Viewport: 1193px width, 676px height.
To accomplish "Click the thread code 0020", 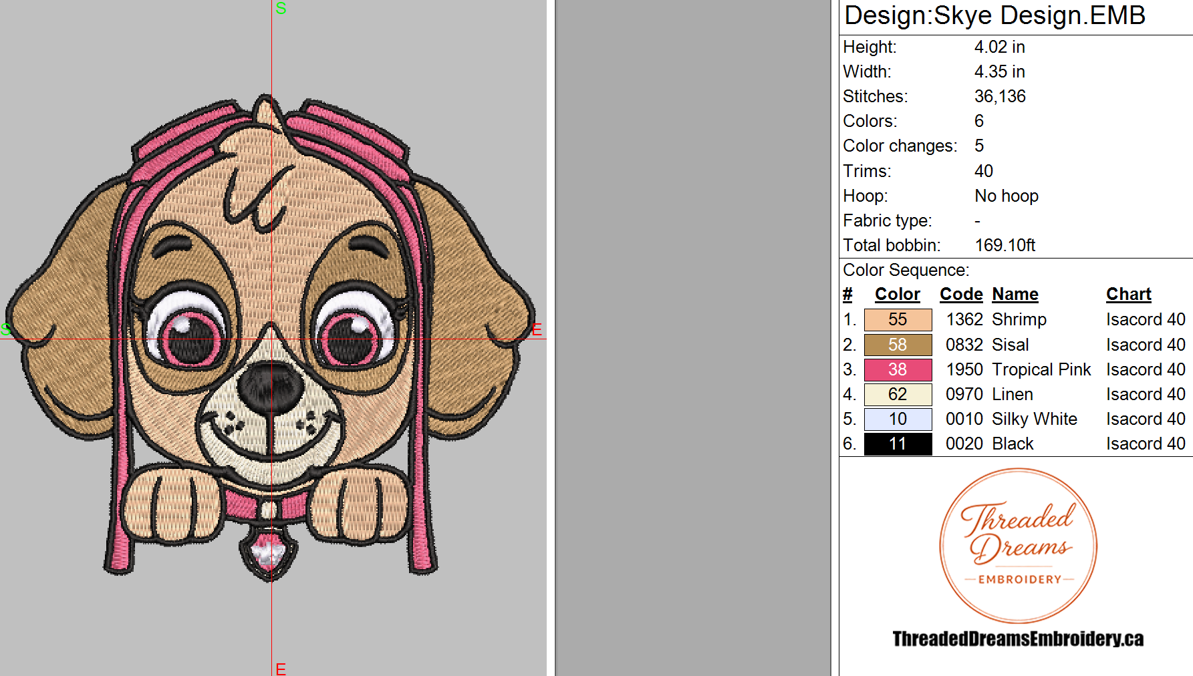I will [x=964, y=444].
